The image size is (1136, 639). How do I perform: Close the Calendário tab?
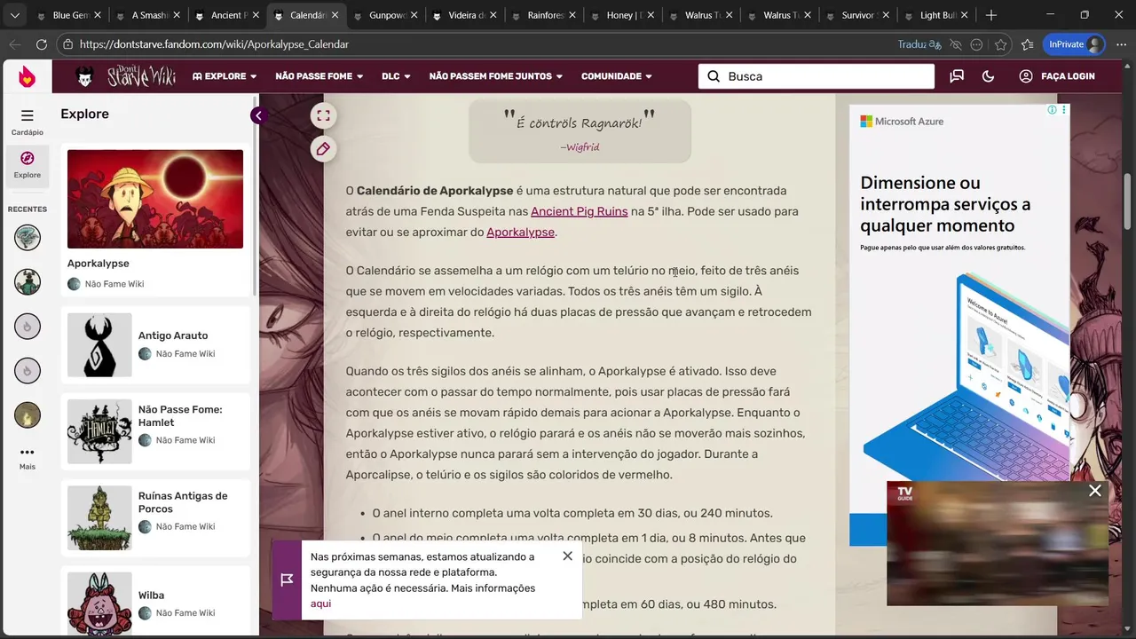tap(333, 15)
